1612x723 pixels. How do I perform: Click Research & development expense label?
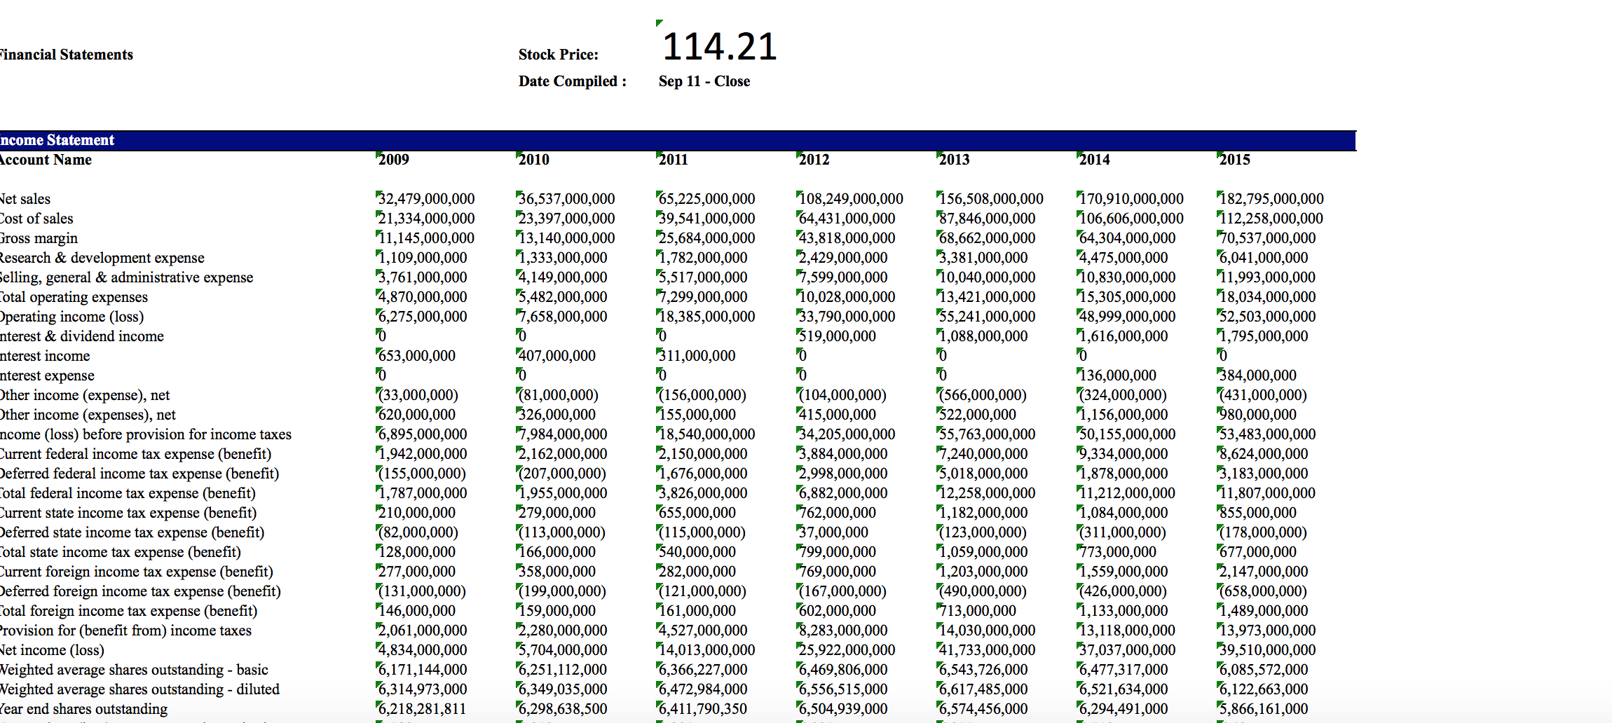click(102, 258)
